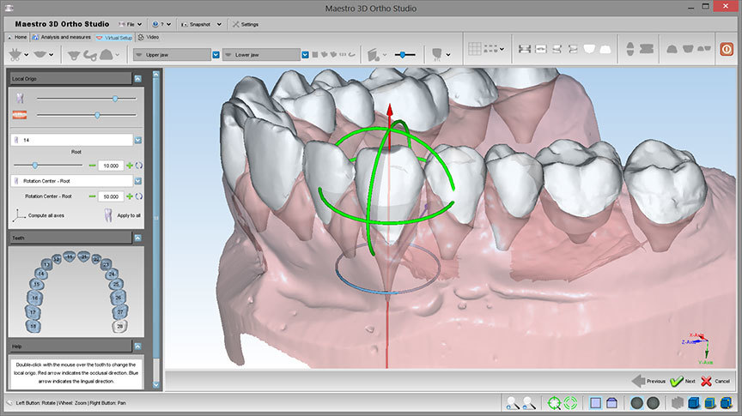Viewport: 742px width, 416px height.
Task: Toggle the Upper jaw blue check button
Action: coord(216,55)
